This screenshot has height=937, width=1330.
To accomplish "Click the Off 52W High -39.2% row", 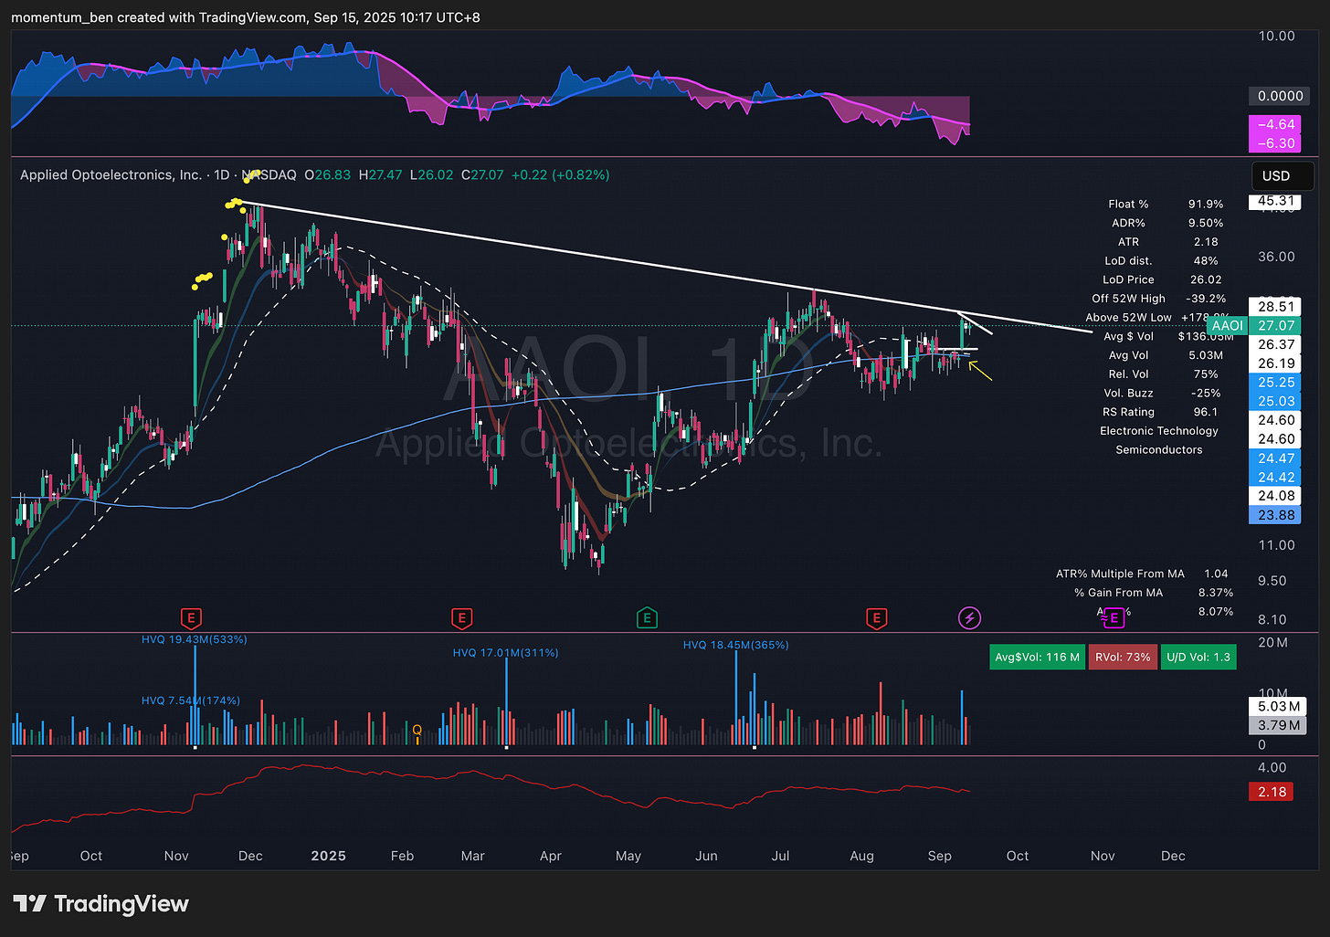I will coord(1159,299).
